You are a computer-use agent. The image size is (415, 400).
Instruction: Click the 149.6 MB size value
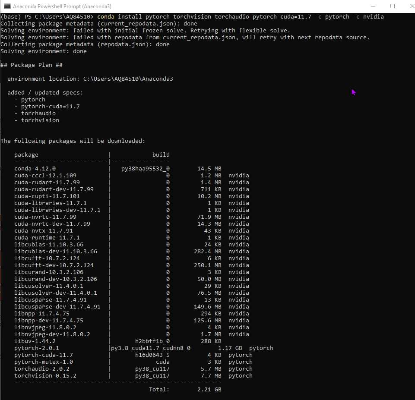coord(207,306)
